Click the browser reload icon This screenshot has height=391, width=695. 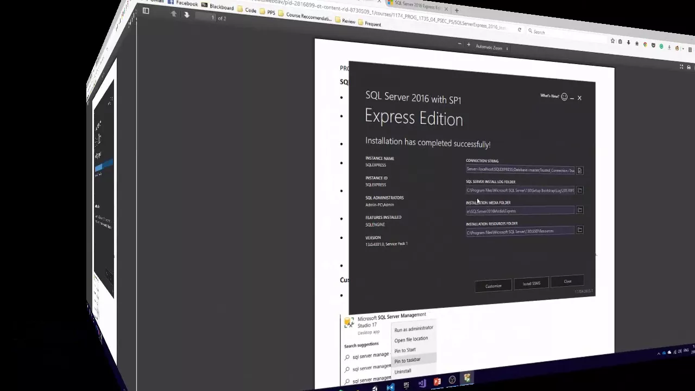(x=520, y=30)
